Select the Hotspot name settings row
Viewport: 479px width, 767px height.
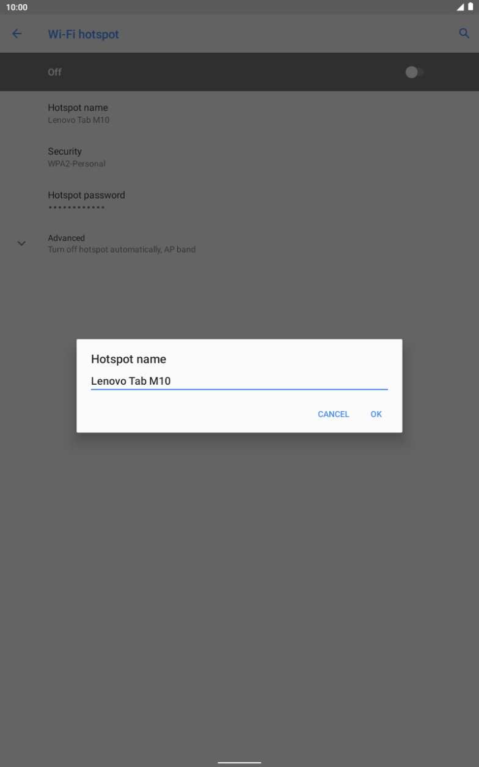[239, 114]
